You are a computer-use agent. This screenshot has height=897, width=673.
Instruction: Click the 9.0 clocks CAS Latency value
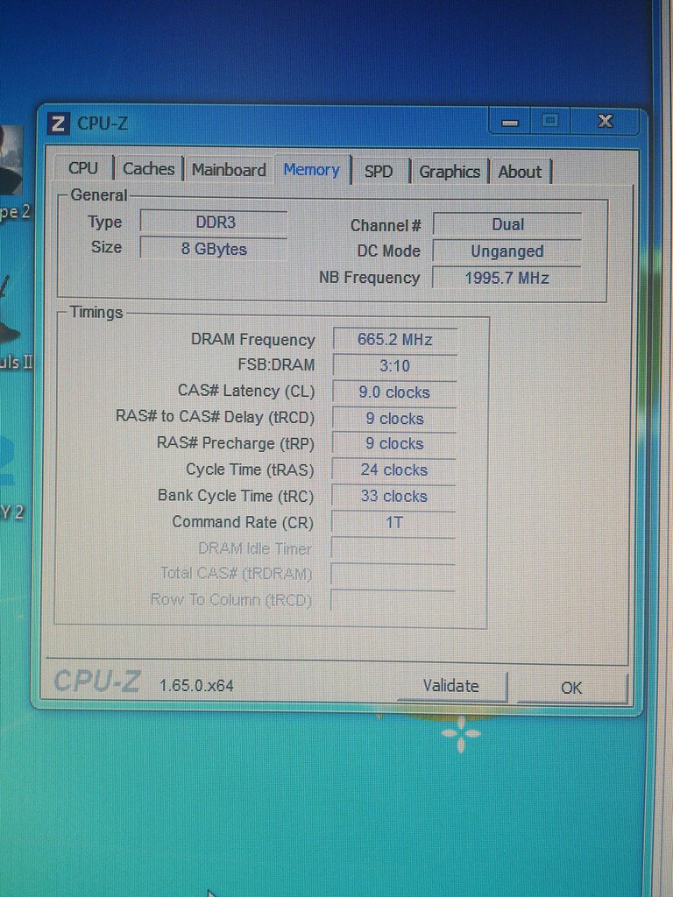(394, 392)
